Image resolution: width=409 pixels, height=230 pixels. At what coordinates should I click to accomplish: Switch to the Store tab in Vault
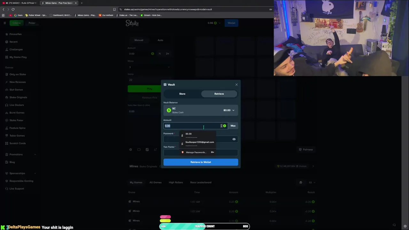(182, 94)
